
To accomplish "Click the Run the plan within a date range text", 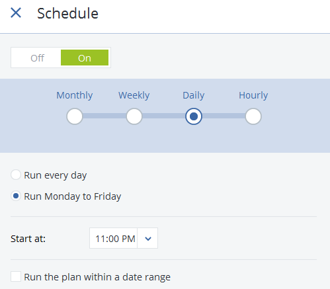I will (97, 277).
